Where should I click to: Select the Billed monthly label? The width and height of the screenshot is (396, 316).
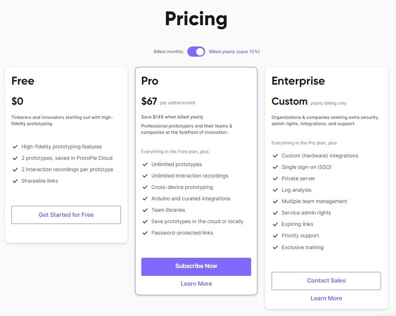click(x=168, y=52)
